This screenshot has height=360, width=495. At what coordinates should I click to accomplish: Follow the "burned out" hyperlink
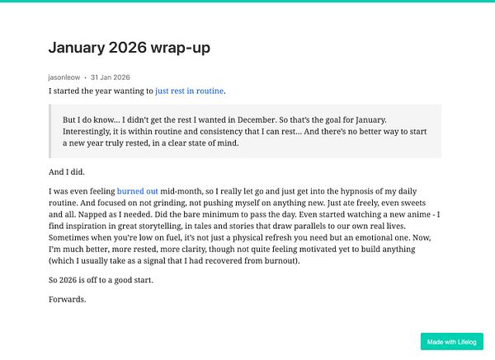coord(137,190)
